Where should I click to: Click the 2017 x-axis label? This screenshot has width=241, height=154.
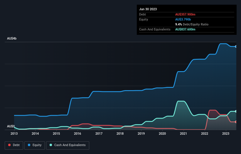tap(99, 134)
